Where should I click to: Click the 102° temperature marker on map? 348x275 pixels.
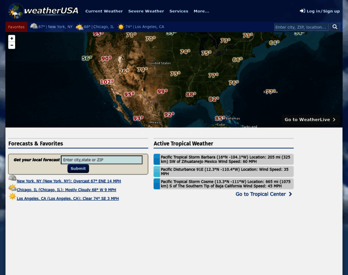point(107,82)
